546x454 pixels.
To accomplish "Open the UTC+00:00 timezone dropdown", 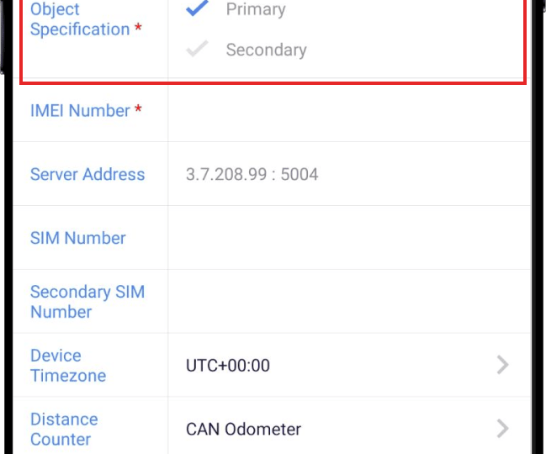I will pyautogui.click(x=228, y=366).
